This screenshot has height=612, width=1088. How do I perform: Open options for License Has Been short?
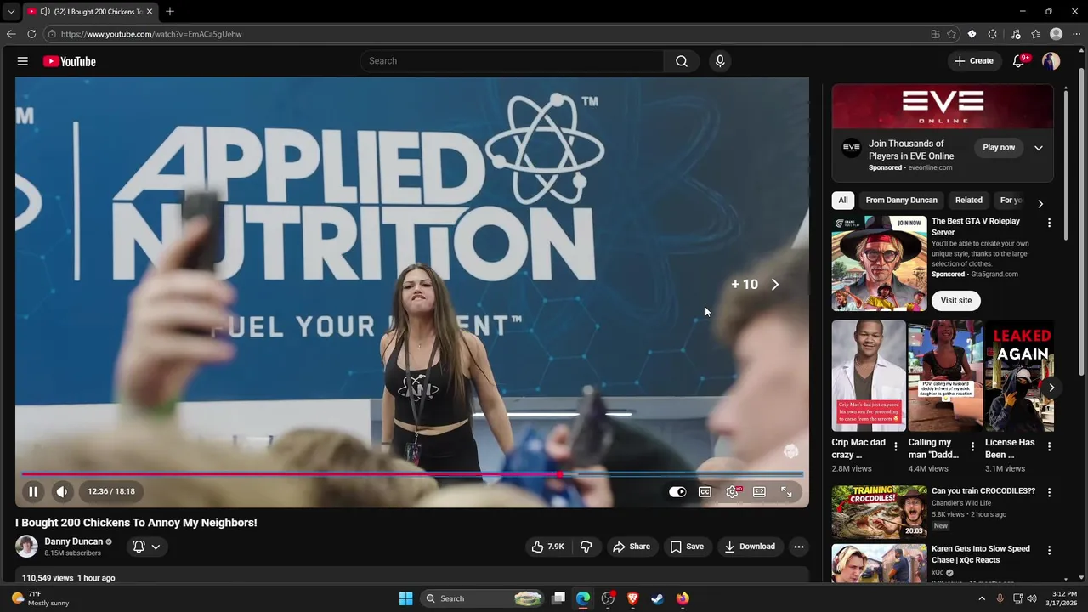tap(1049, 446)
